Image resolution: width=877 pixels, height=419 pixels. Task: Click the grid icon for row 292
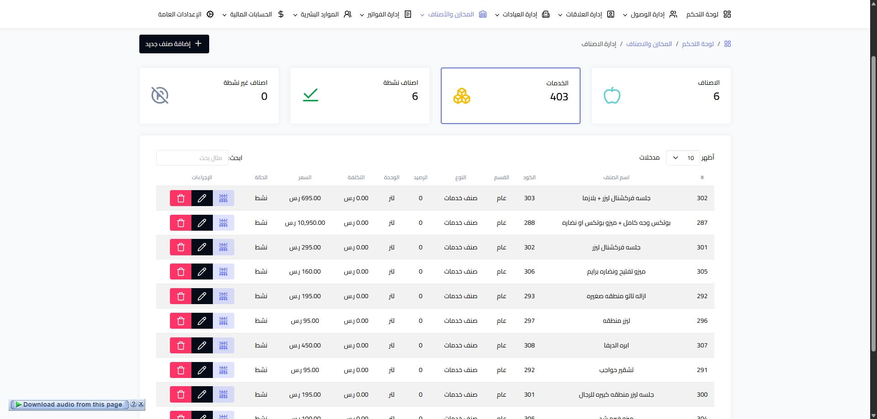(x=223, y=296)
